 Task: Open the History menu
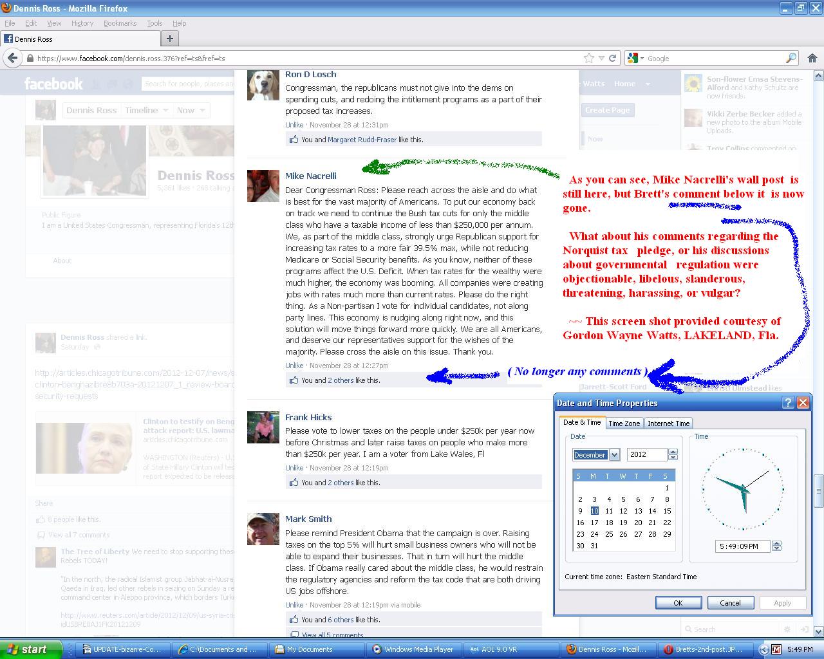click(82, 23)
